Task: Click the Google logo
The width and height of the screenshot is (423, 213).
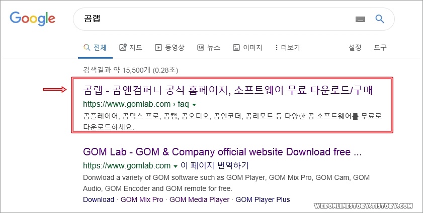Action: pyautogui.click(x=32, y=19)
